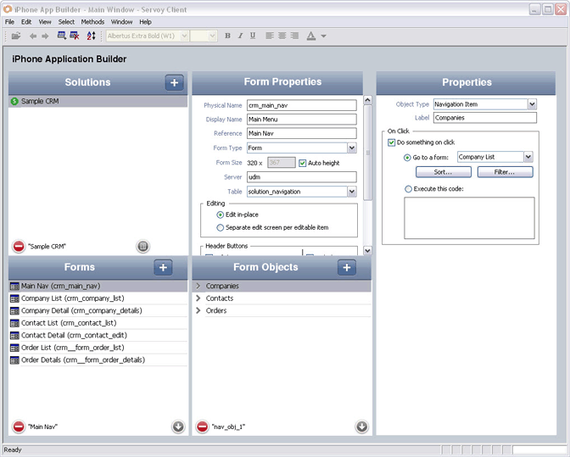
Task: Uncheck "Do something on click"
Action: [x=392, y=142]
